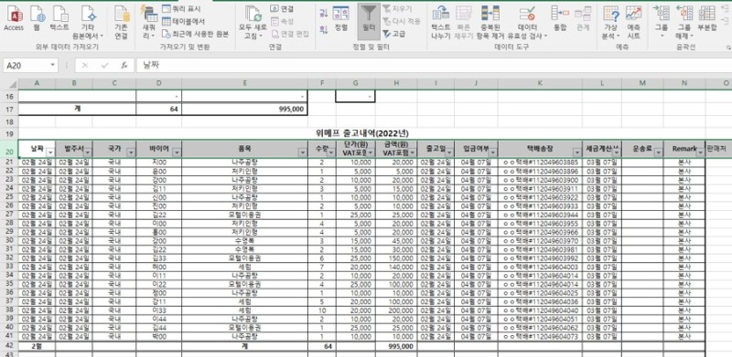This screenshot has width=732, height=357.
Task: Open 고급 advanced filter
Action: tap(394, 34)
